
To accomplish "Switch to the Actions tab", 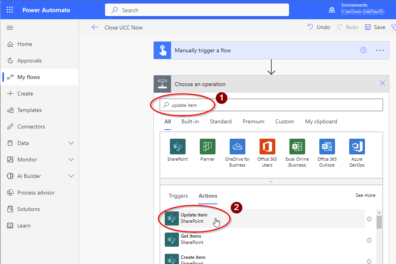I will point(208,196).
